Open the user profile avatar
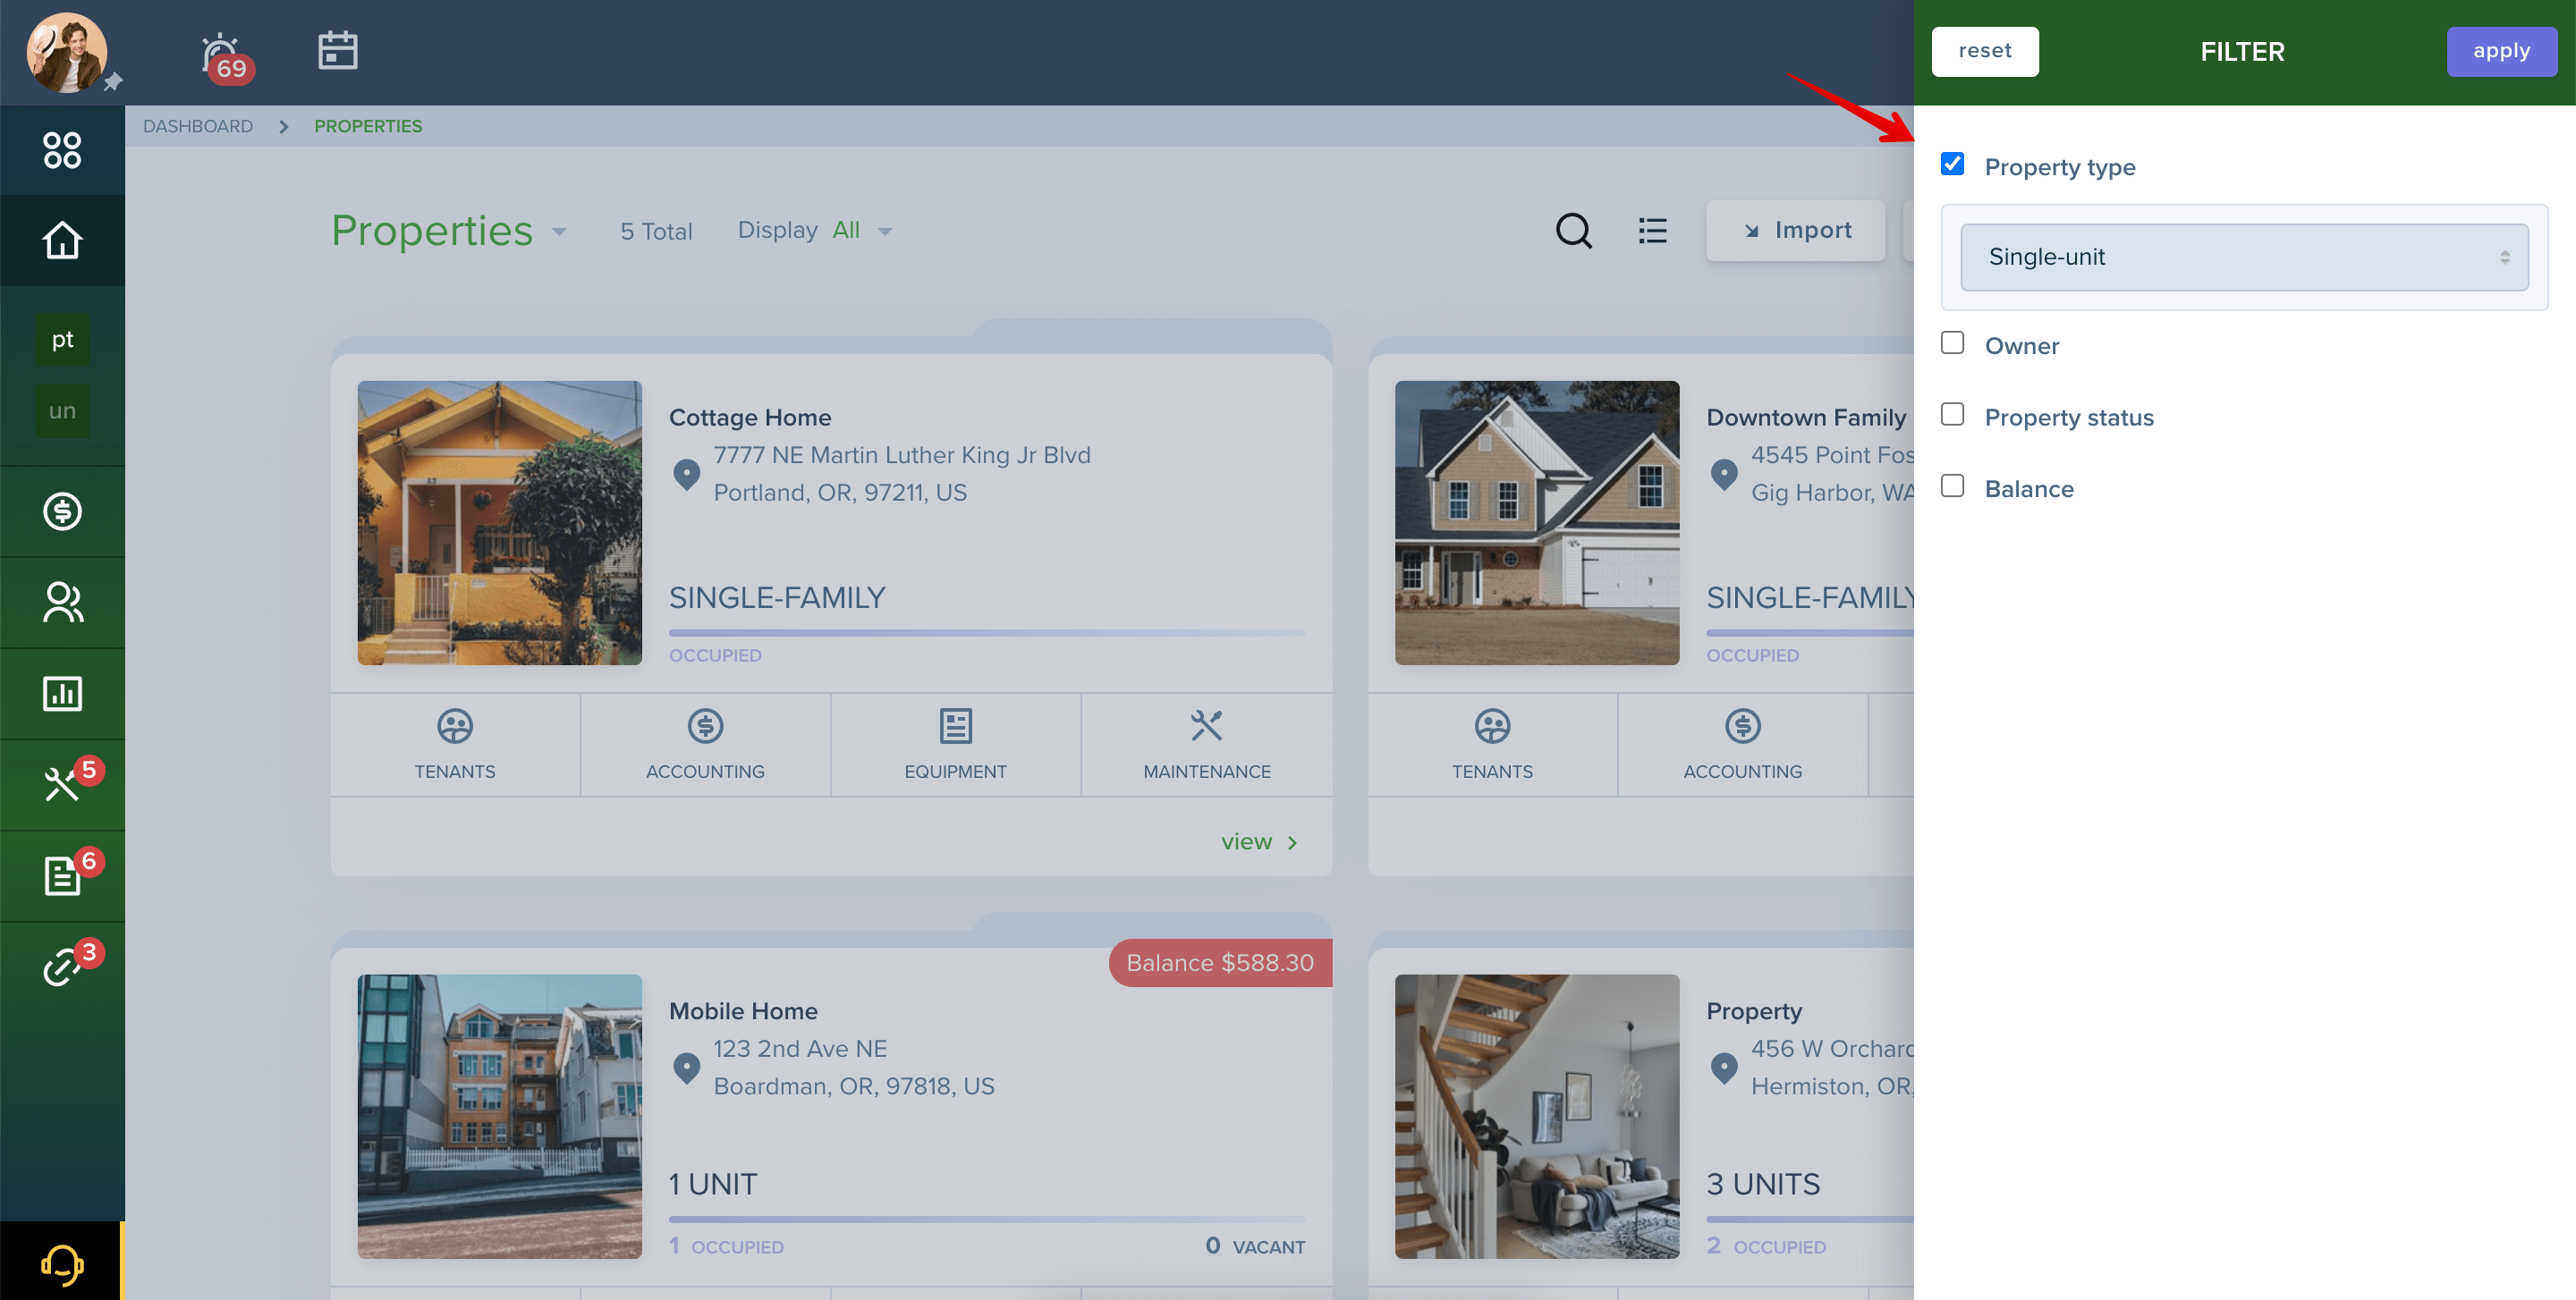Screen dimensions: 2576x1300 [x=66, y=52]
